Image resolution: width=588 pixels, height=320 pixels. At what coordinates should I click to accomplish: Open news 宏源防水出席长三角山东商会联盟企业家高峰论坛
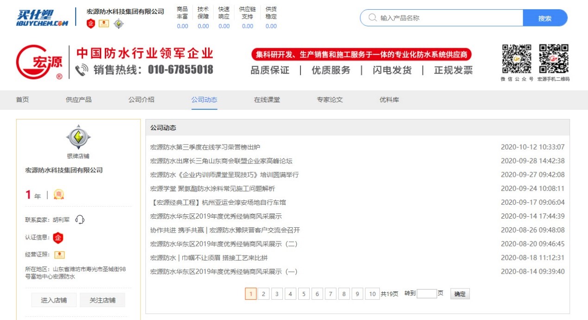click(x=221, y=161)
